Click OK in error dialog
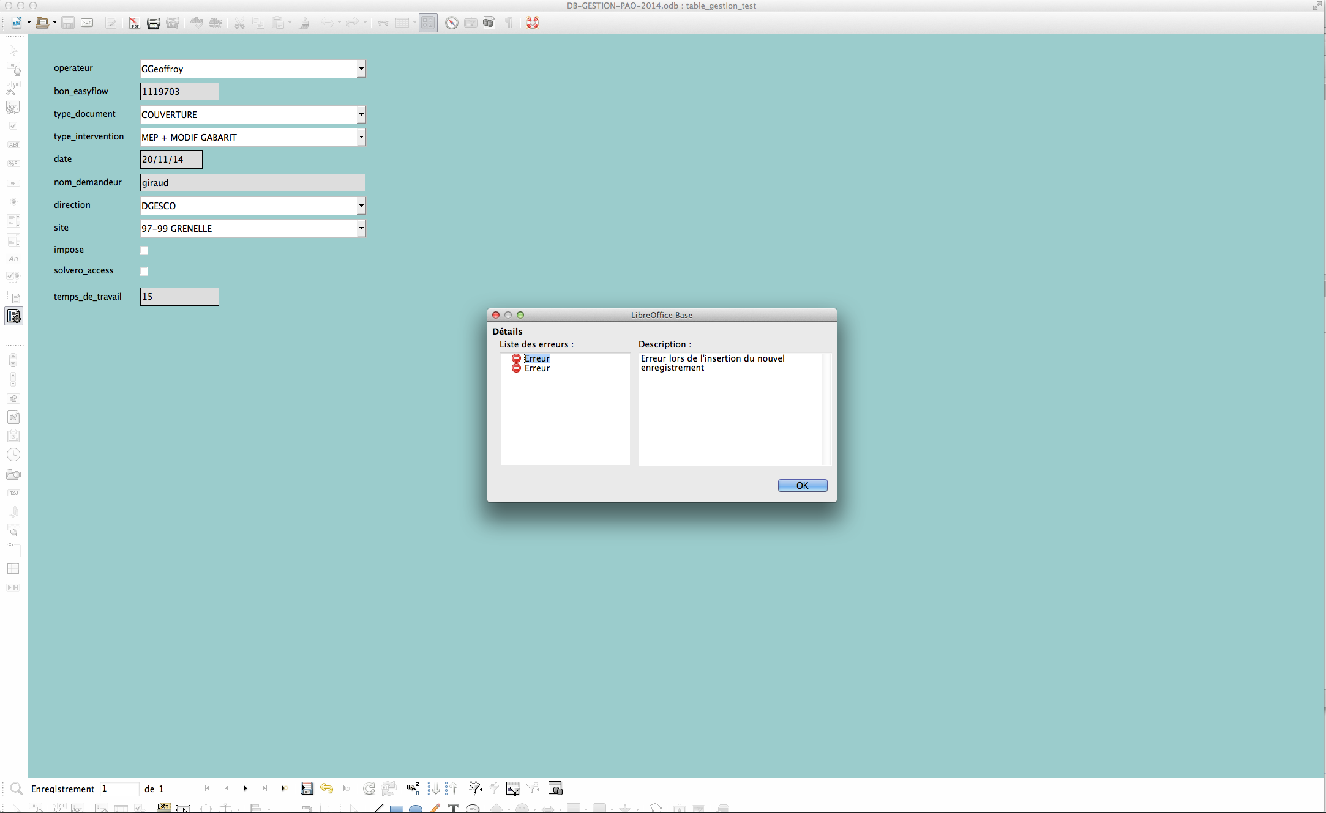1326x813 pixels. [x=803, y=485]
